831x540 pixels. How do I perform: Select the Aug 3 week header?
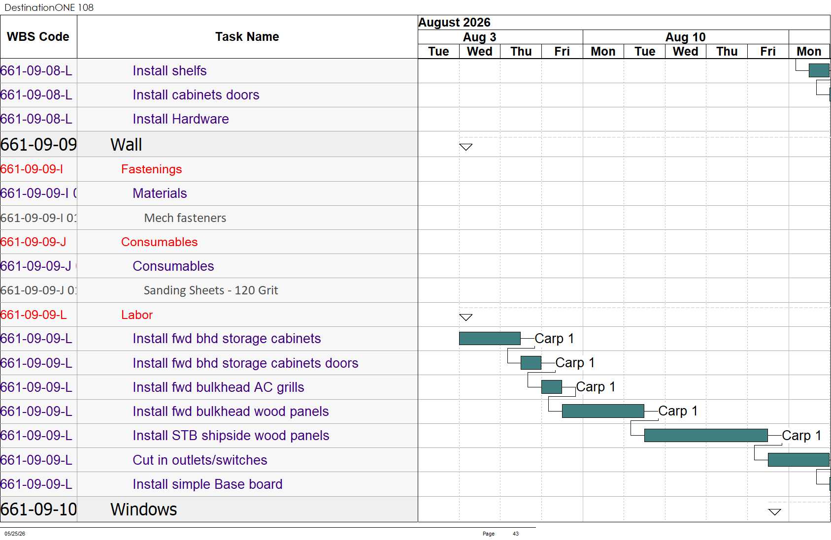pyautogui.click(x=480, y=37)
